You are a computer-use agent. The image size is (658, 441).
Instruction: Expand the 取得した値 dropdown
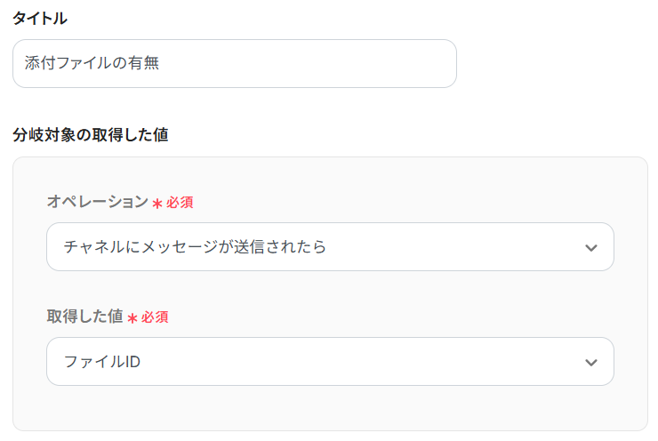[329, 362]
